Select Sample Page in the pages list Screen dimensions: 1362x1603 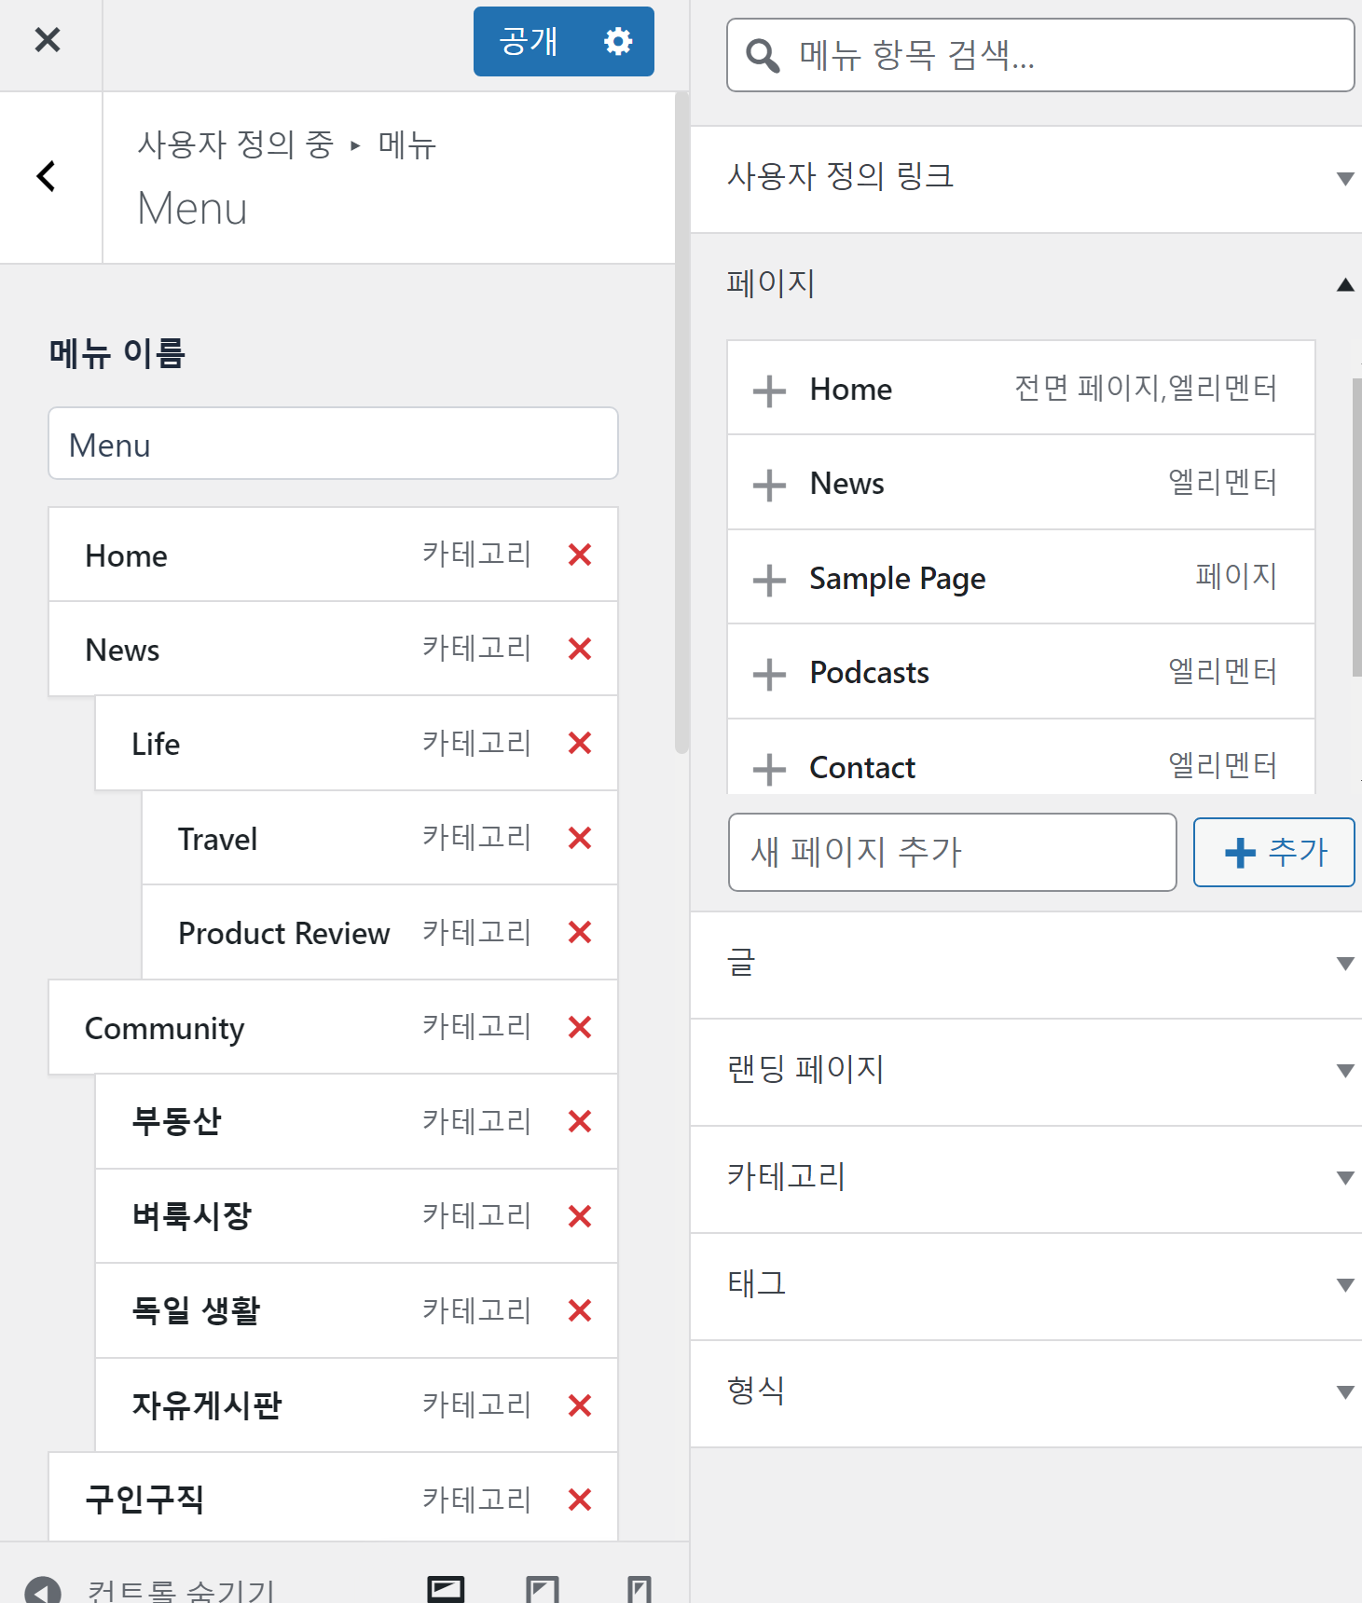[1021, 577]
